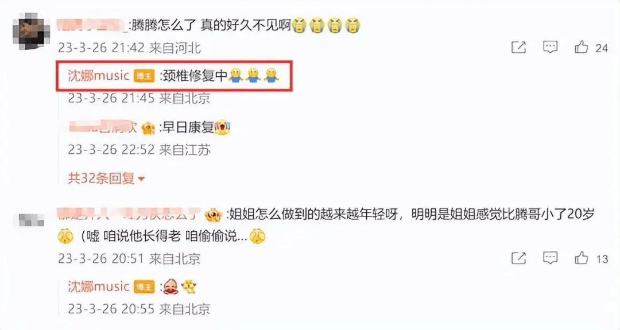Open 沈娜music profile in the 20:55 reply
The height and width of the screenshot is (330, 620).
click(x=99, y=286)
